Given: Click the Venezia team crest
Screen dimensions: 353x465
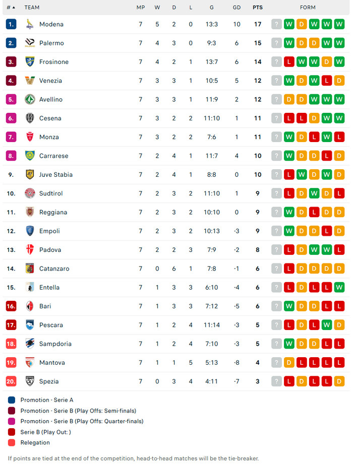Looking at the screenshot, I should pyautogui.click(x=30, y=81).
